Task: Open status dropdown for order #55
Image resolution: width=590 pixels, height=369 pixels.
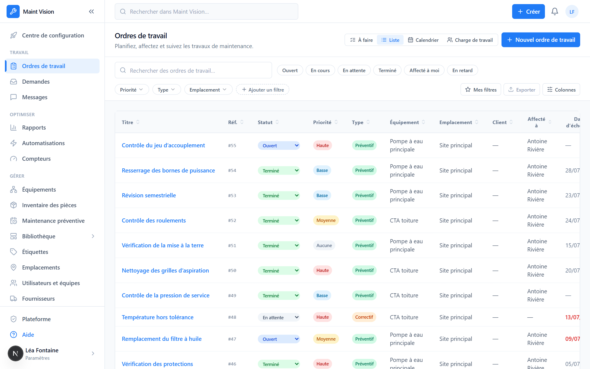Action: pos(279,145)
